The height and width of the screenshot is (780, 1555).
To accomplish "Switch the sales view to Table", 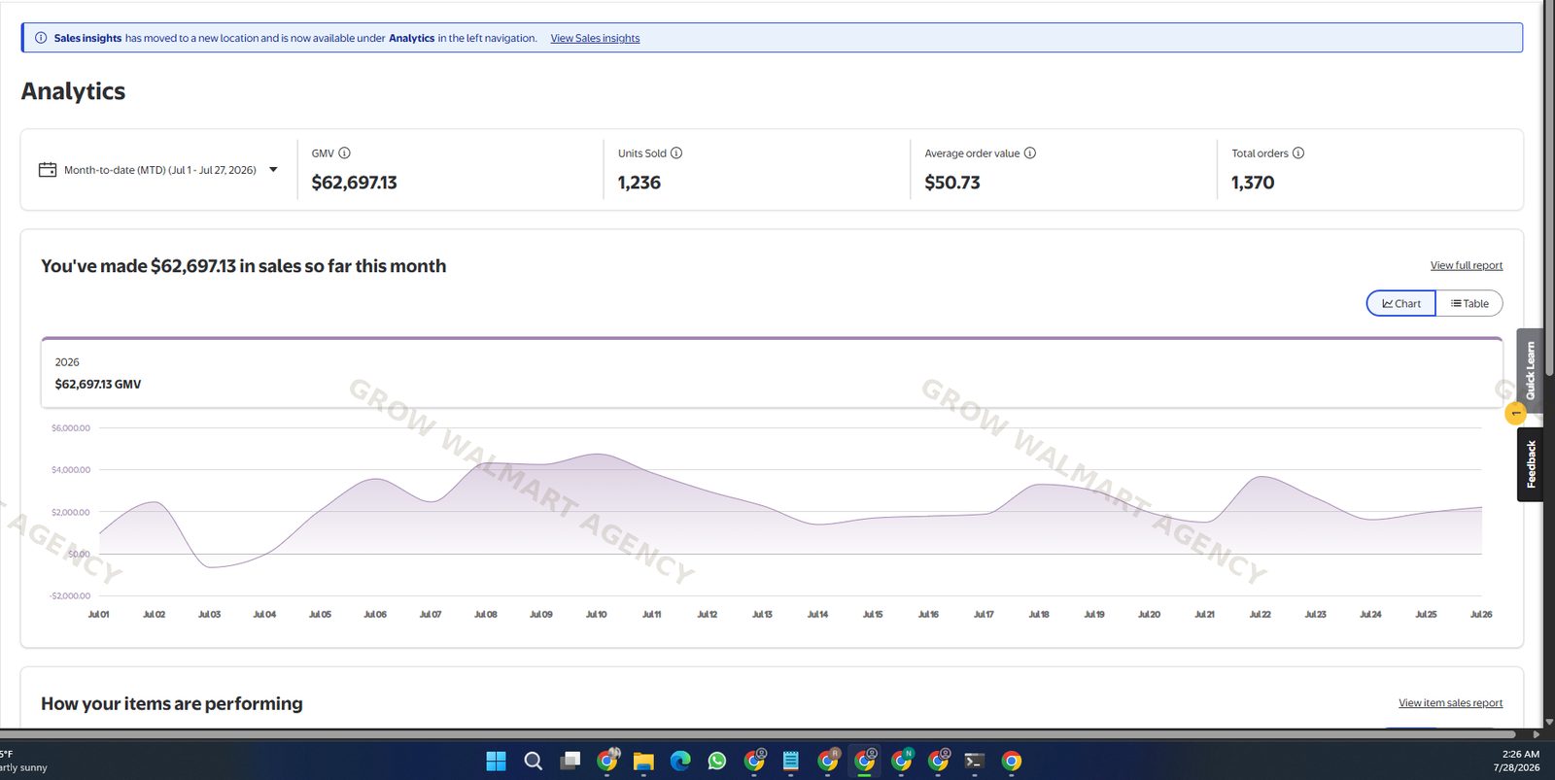I will 1469,303.
